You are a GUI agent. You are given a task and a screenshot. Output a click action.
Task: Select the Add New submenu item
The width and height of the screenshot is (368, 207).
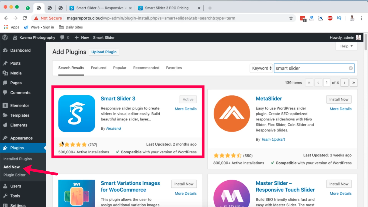pos(12,167)
